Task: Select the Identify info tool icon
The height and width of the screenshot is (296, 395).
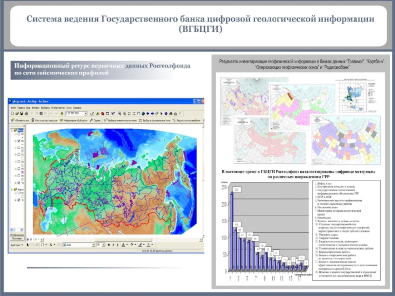Action: [x=166, y=114]
